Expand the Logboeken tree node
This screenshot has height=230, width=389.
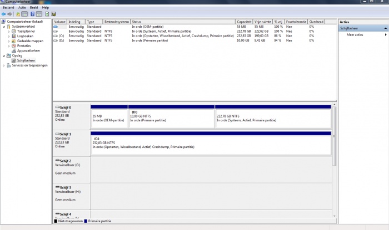9,36
